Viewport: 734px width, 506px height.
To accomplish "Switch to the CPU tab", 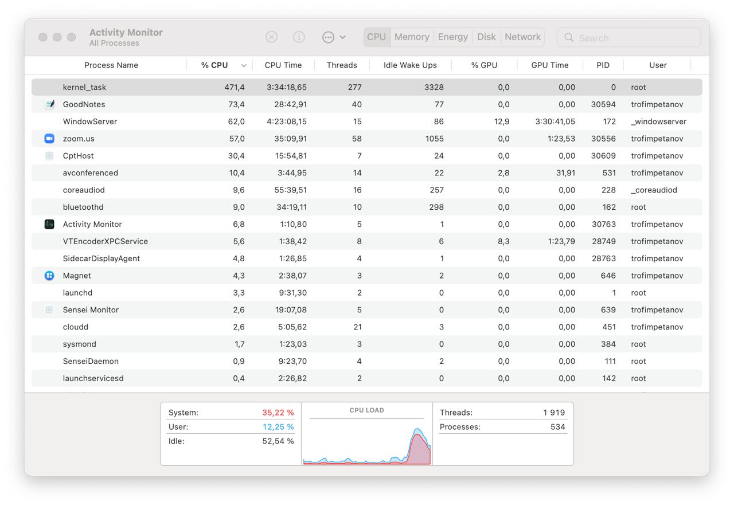I will click(376, 37).
